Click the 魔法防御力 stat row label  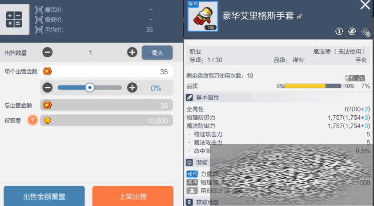click(x=201, y=126)
